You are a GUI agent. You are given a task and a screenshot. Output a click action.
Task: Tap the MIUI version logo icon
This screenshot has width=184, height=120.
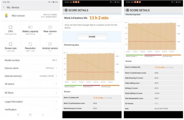coord(6,16)
